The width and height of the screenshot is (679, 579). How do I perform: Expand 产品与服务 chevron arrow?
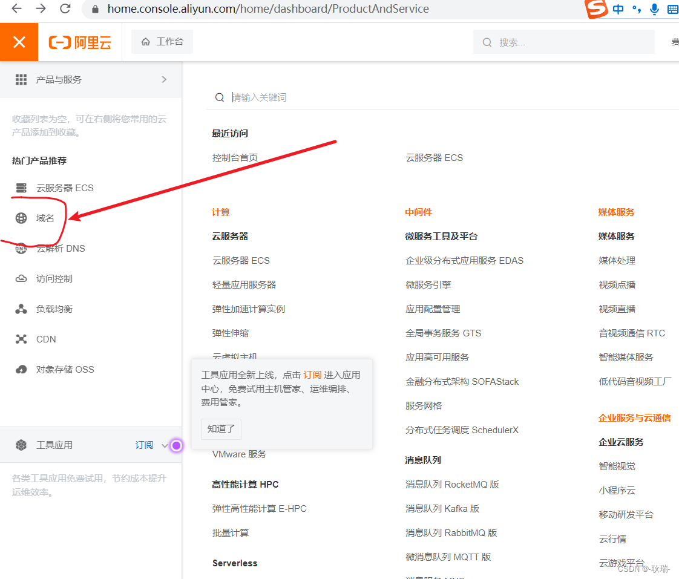point(164,80)
